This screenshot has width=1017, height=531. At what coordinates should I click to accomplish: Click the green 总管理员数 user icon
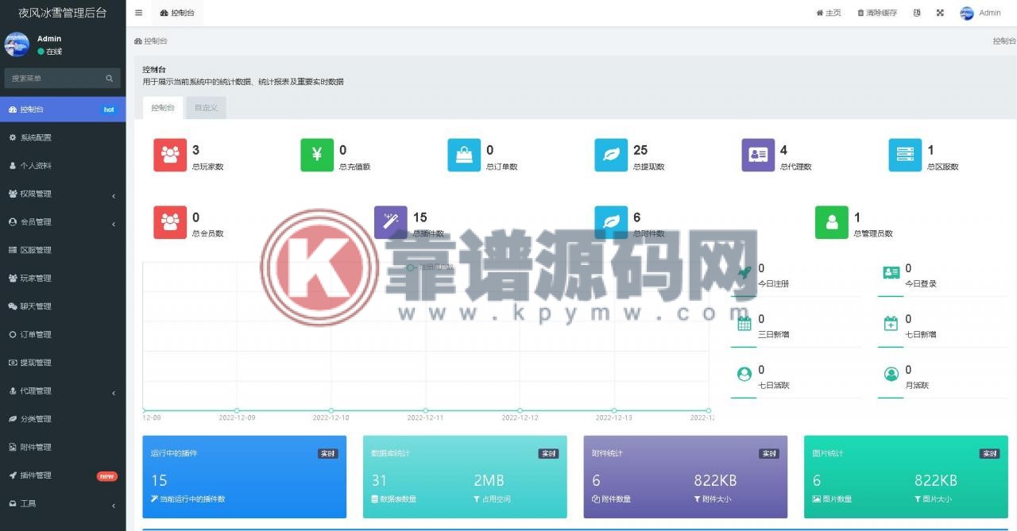(832, 222)
